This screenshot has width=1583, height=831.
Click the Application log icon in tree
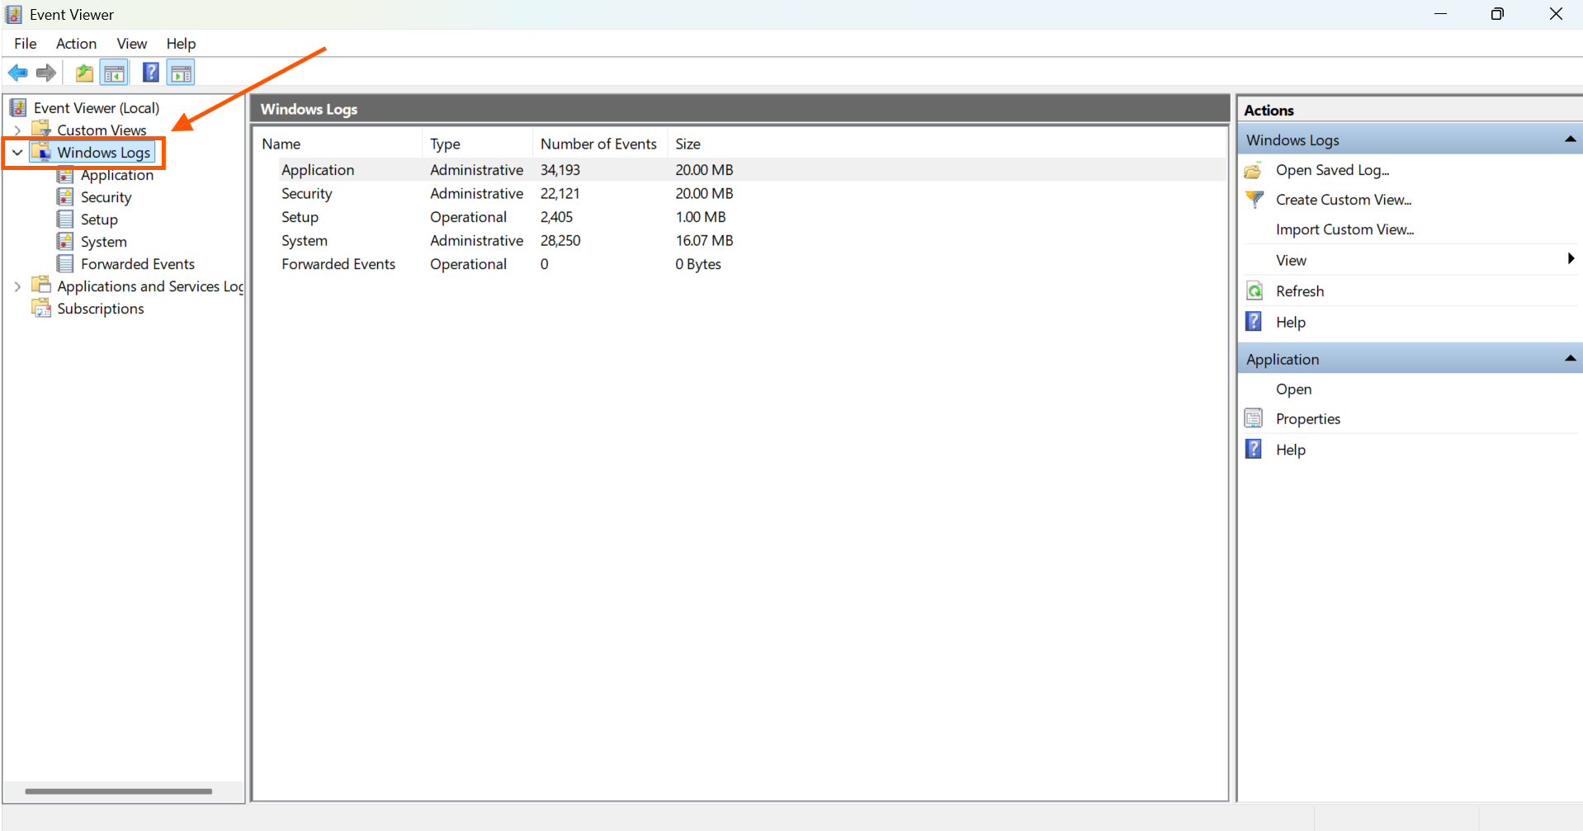65,174
